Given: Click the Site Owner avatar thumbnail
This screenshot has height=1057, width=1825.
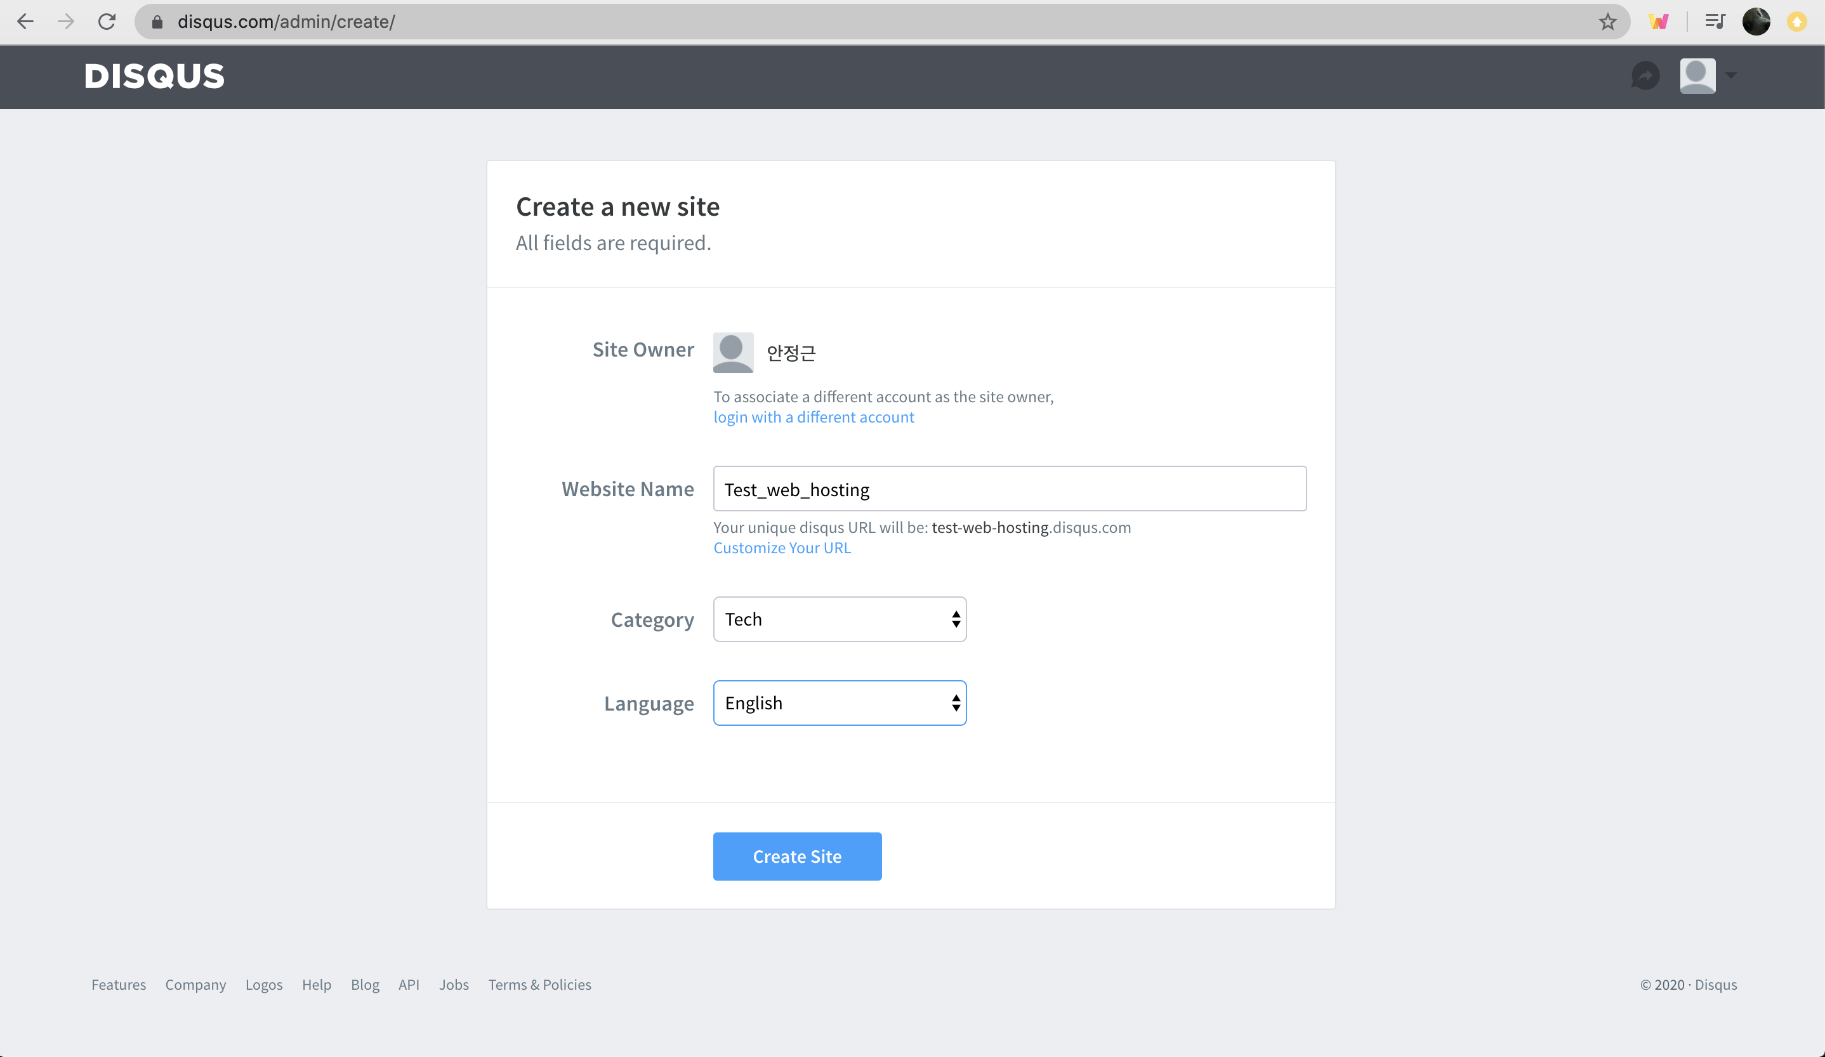Looking at the screenshot, I should (733, 353).
